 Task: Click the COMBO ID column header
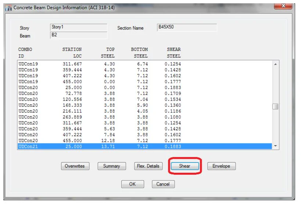pyautogui.click(x=25, y=53)
